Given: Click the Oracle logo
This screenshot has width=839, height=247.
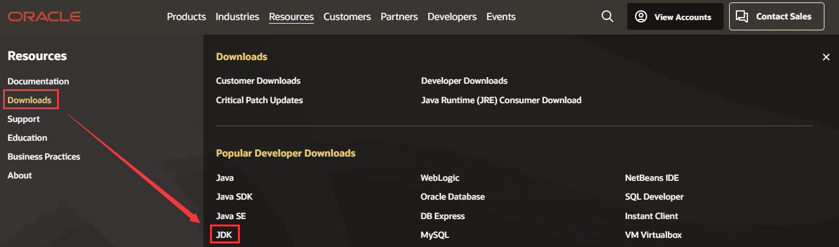Looking at the screenshot, I should pyautogui.click(x=44, y=17).
